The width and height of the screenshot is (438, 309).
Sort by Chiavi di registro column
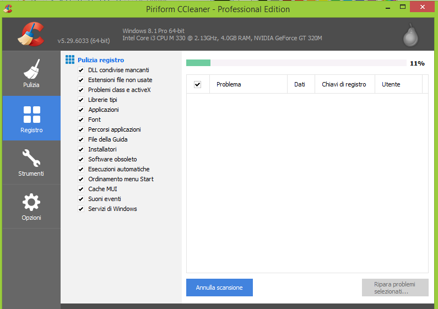pyautogui.click(x=345, y=84)
